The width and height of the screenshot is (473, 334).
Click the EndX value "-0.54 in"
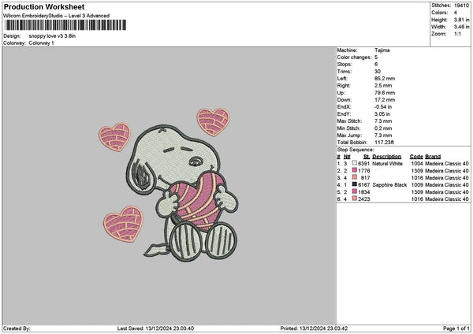pos(383,107)
